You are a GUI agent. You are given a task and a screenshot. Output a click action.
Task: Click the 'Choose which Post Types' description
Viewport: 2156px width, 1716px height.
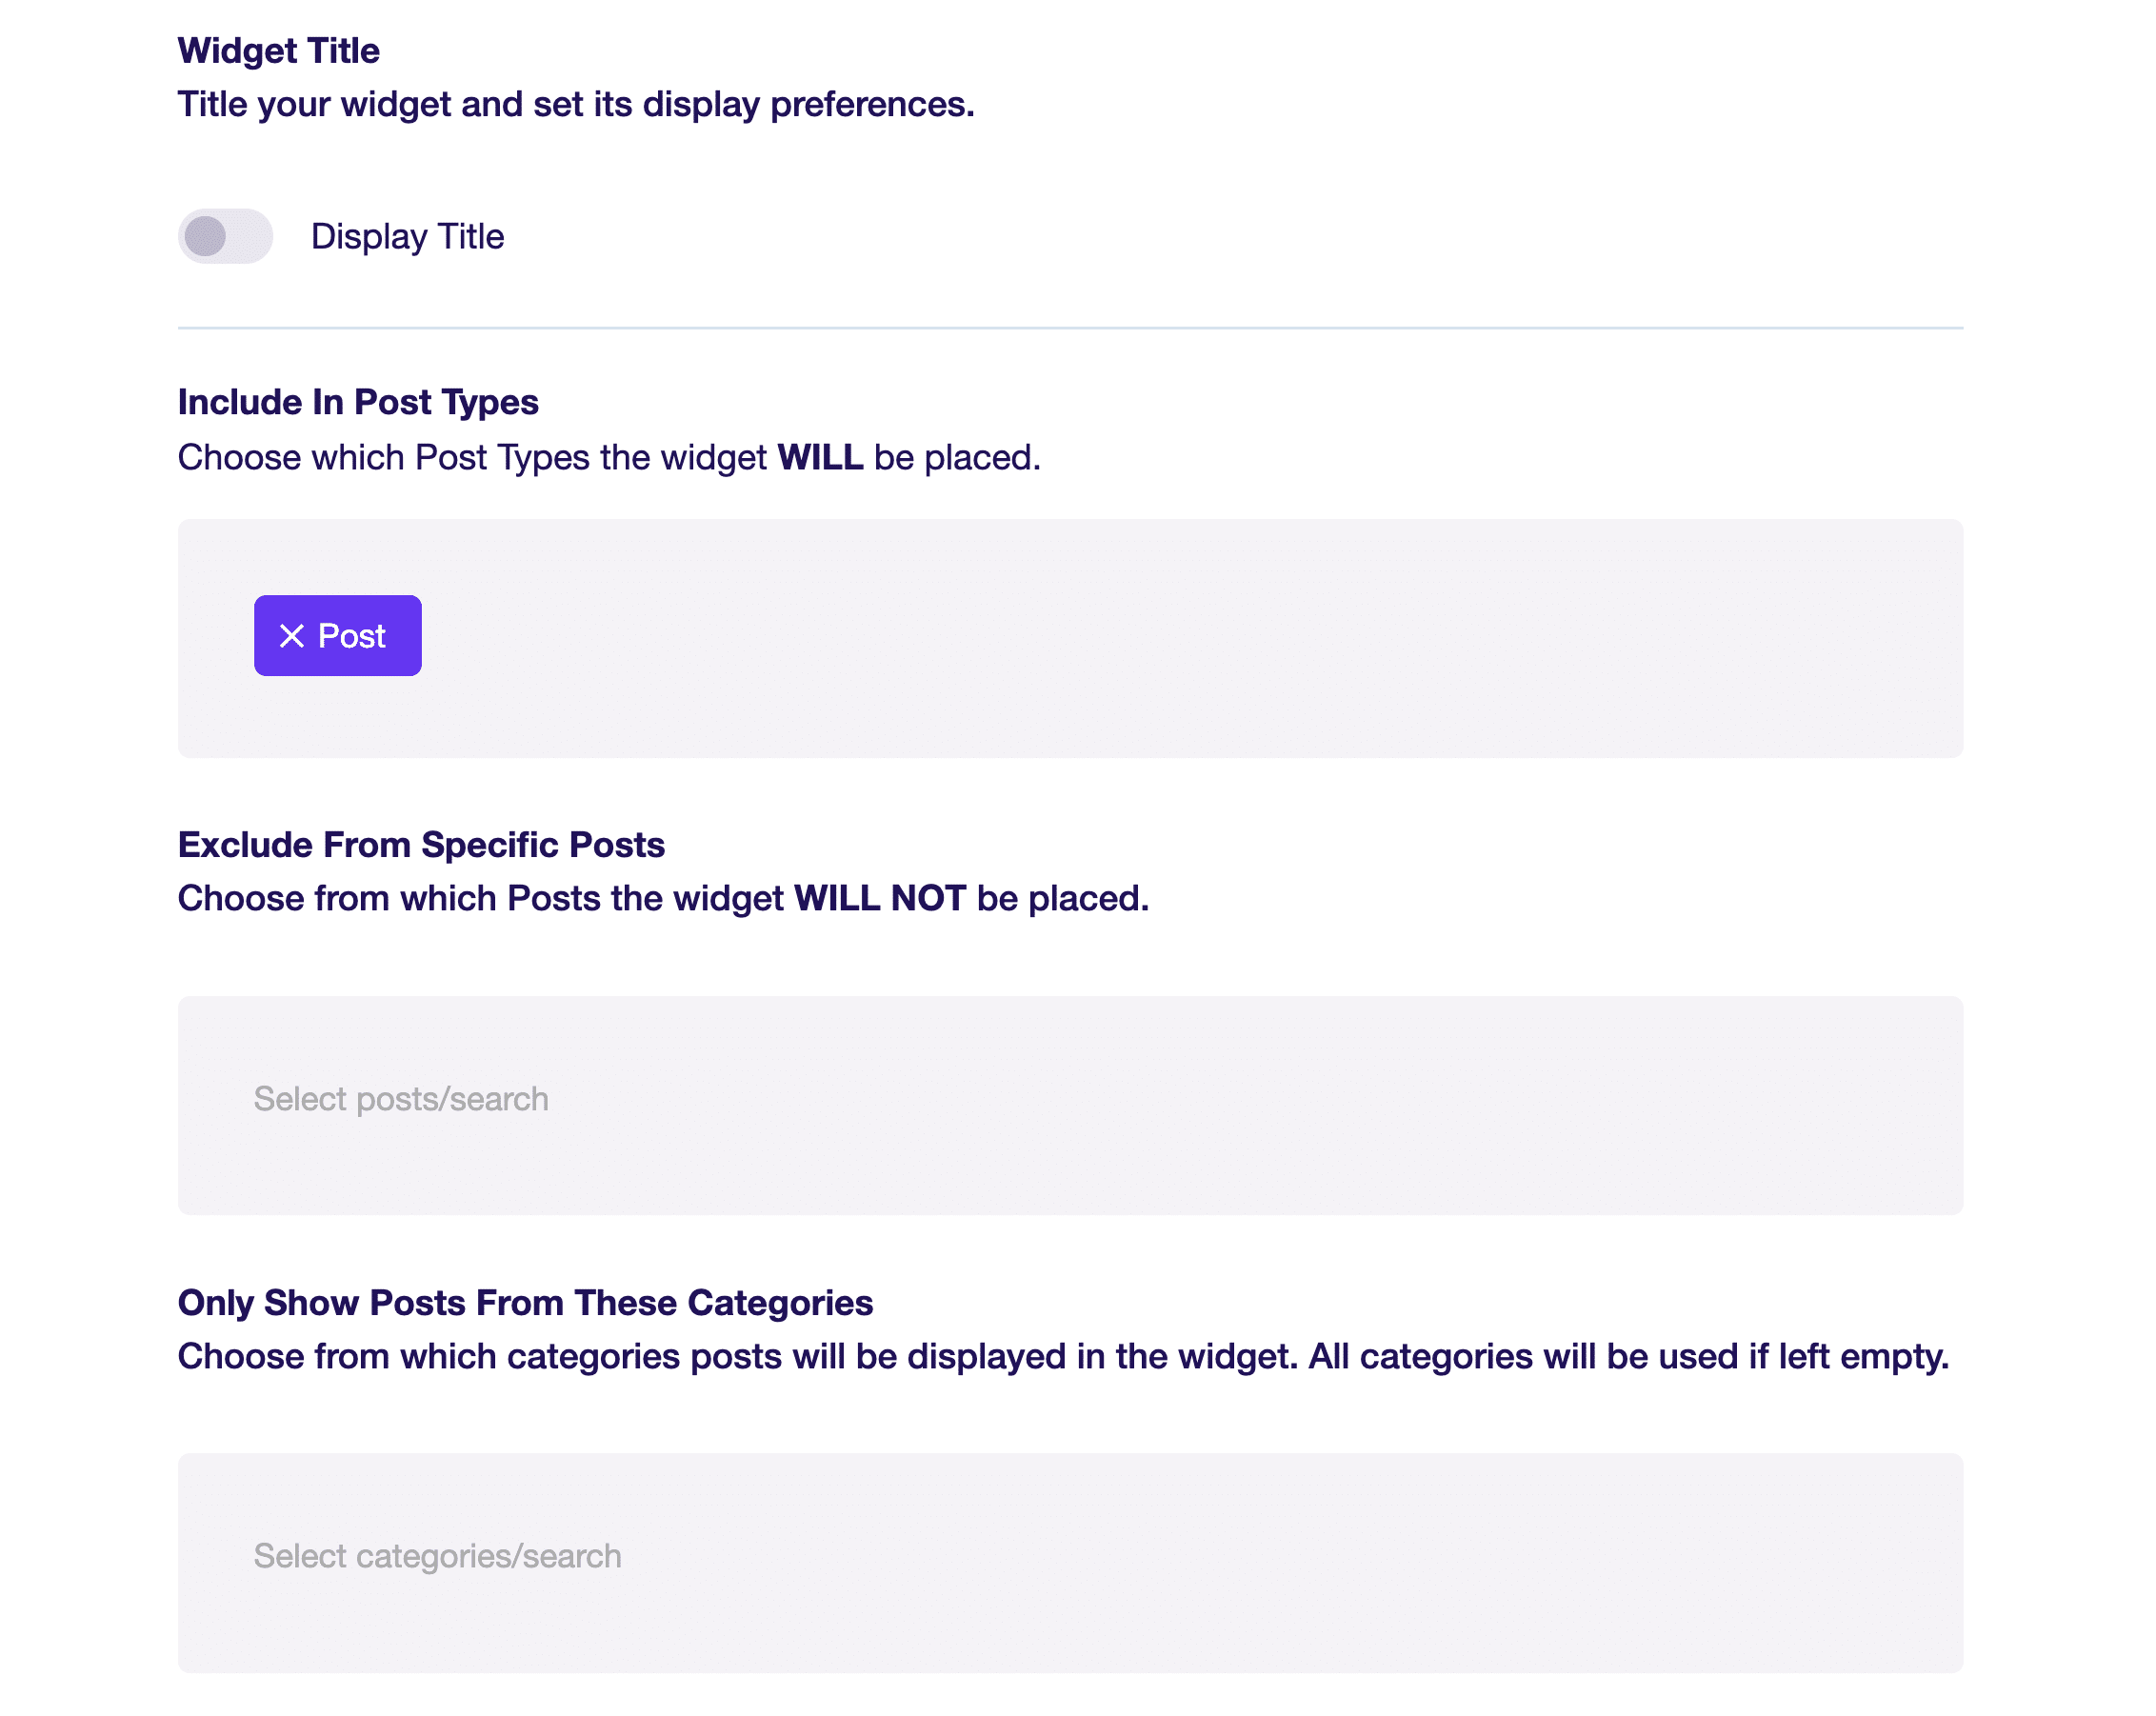point(609,457)
